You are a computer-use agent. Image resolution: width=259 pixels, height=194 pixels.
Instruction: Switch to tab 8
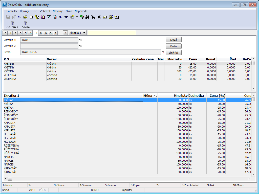click(41, 33)
